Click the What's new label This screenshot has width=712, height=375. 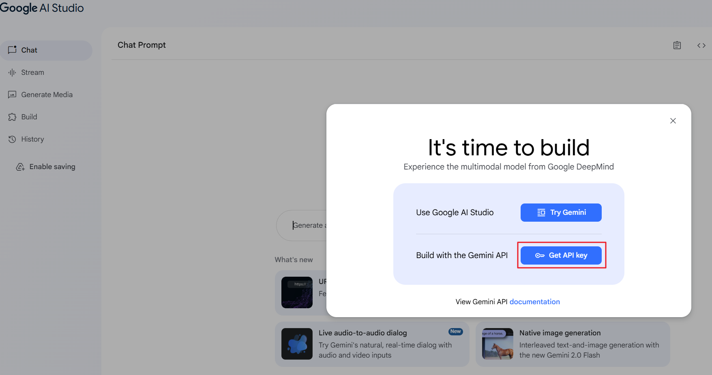point(294,260)
